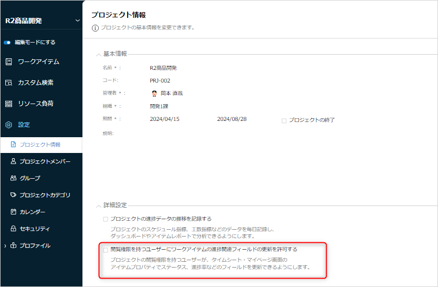Click the Work Item (ワークアイテム) sidebar icon

pos(8,61)
